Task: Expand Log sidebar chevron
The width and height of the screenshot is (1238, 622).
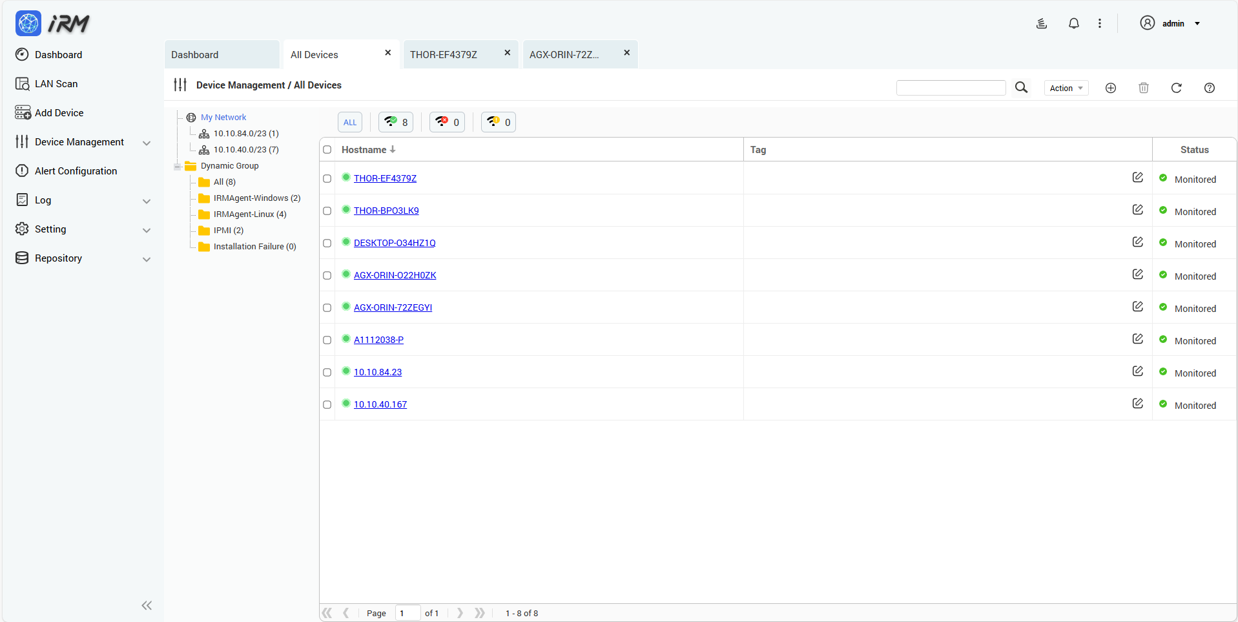Action: click(x=147, y=201)
